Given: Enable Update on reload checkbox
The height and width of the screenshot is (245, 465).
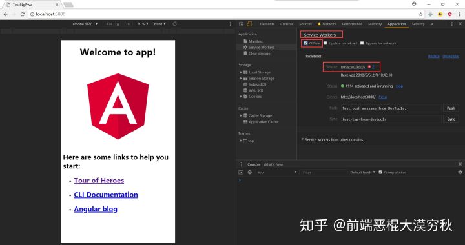Looking at the screenshot, I should pyautogui.click(x=325, y=43).
